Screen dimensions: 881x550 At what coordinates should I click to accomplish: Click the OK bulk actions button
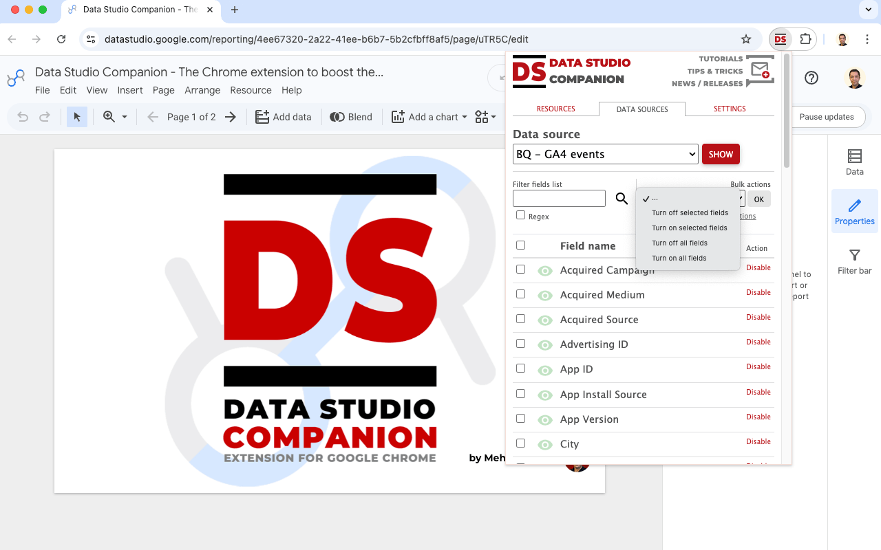click(x=758, y=199)
